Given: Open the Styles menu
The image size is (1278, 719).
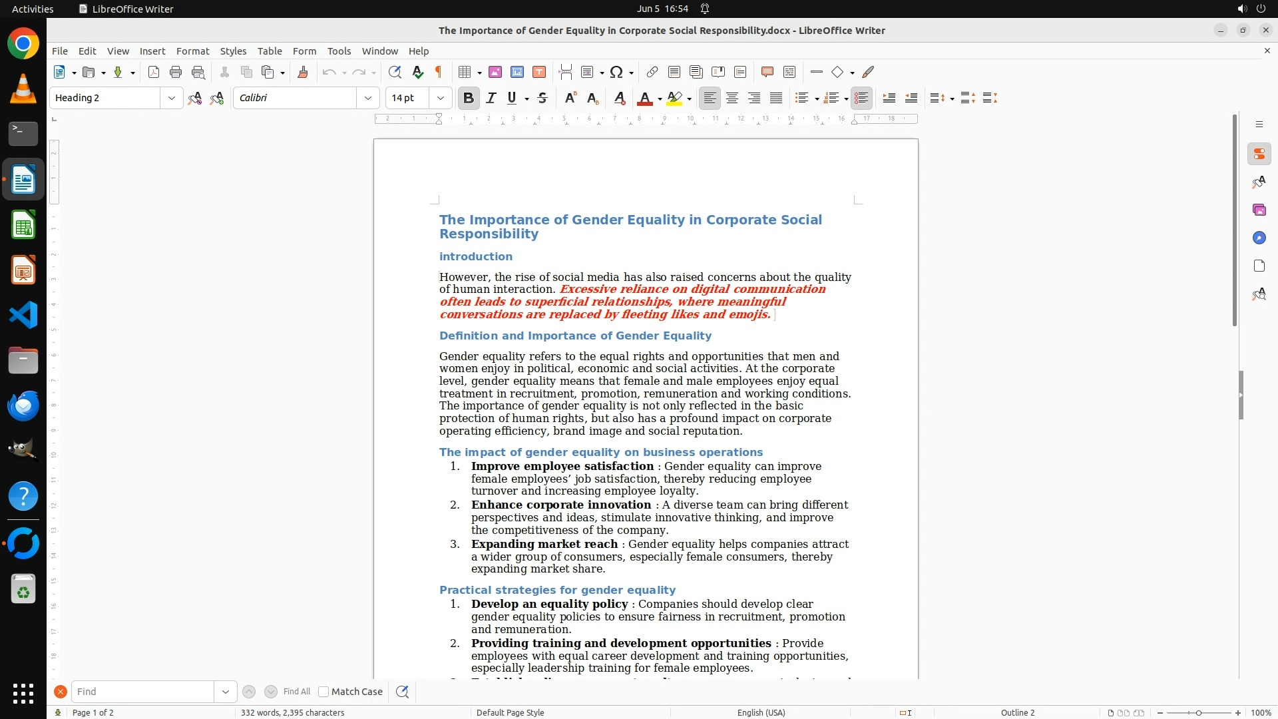Looking at the screenshot, I should click(x=233, y=51).
